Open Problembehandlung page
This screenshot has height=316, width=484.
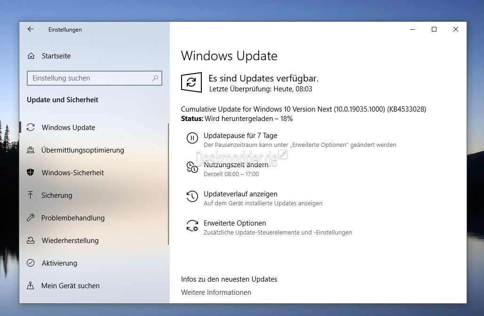click(x=73, y=218)
